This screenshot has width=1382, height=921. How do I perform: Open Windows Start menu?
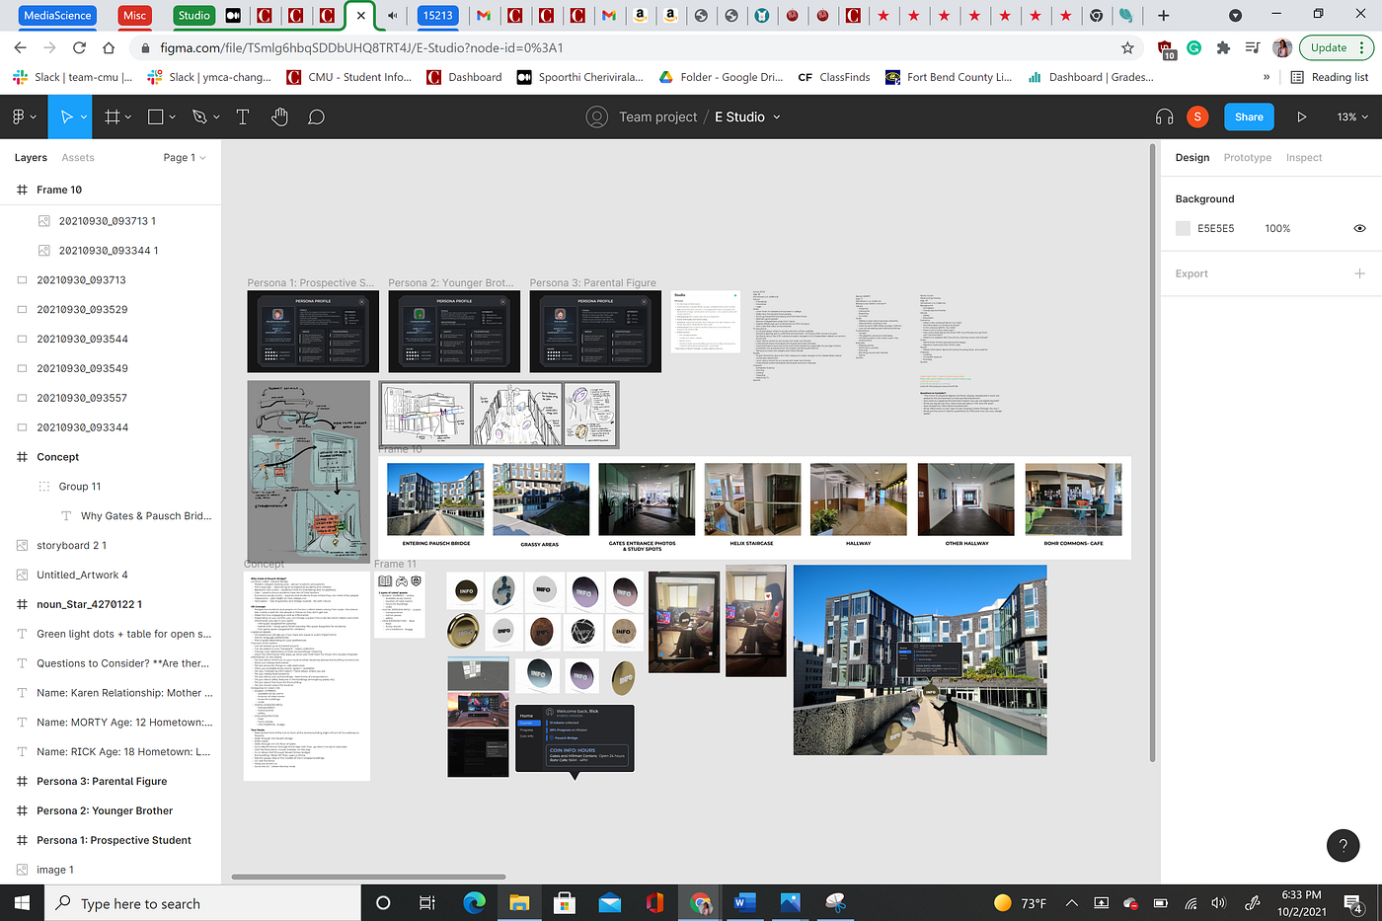coord(22,902)
